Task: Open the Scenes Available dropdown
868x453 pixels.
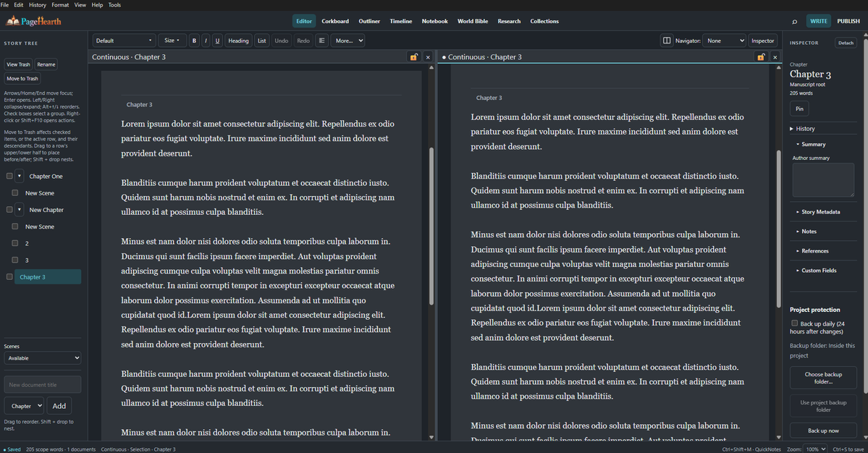Action: (43, 358)
